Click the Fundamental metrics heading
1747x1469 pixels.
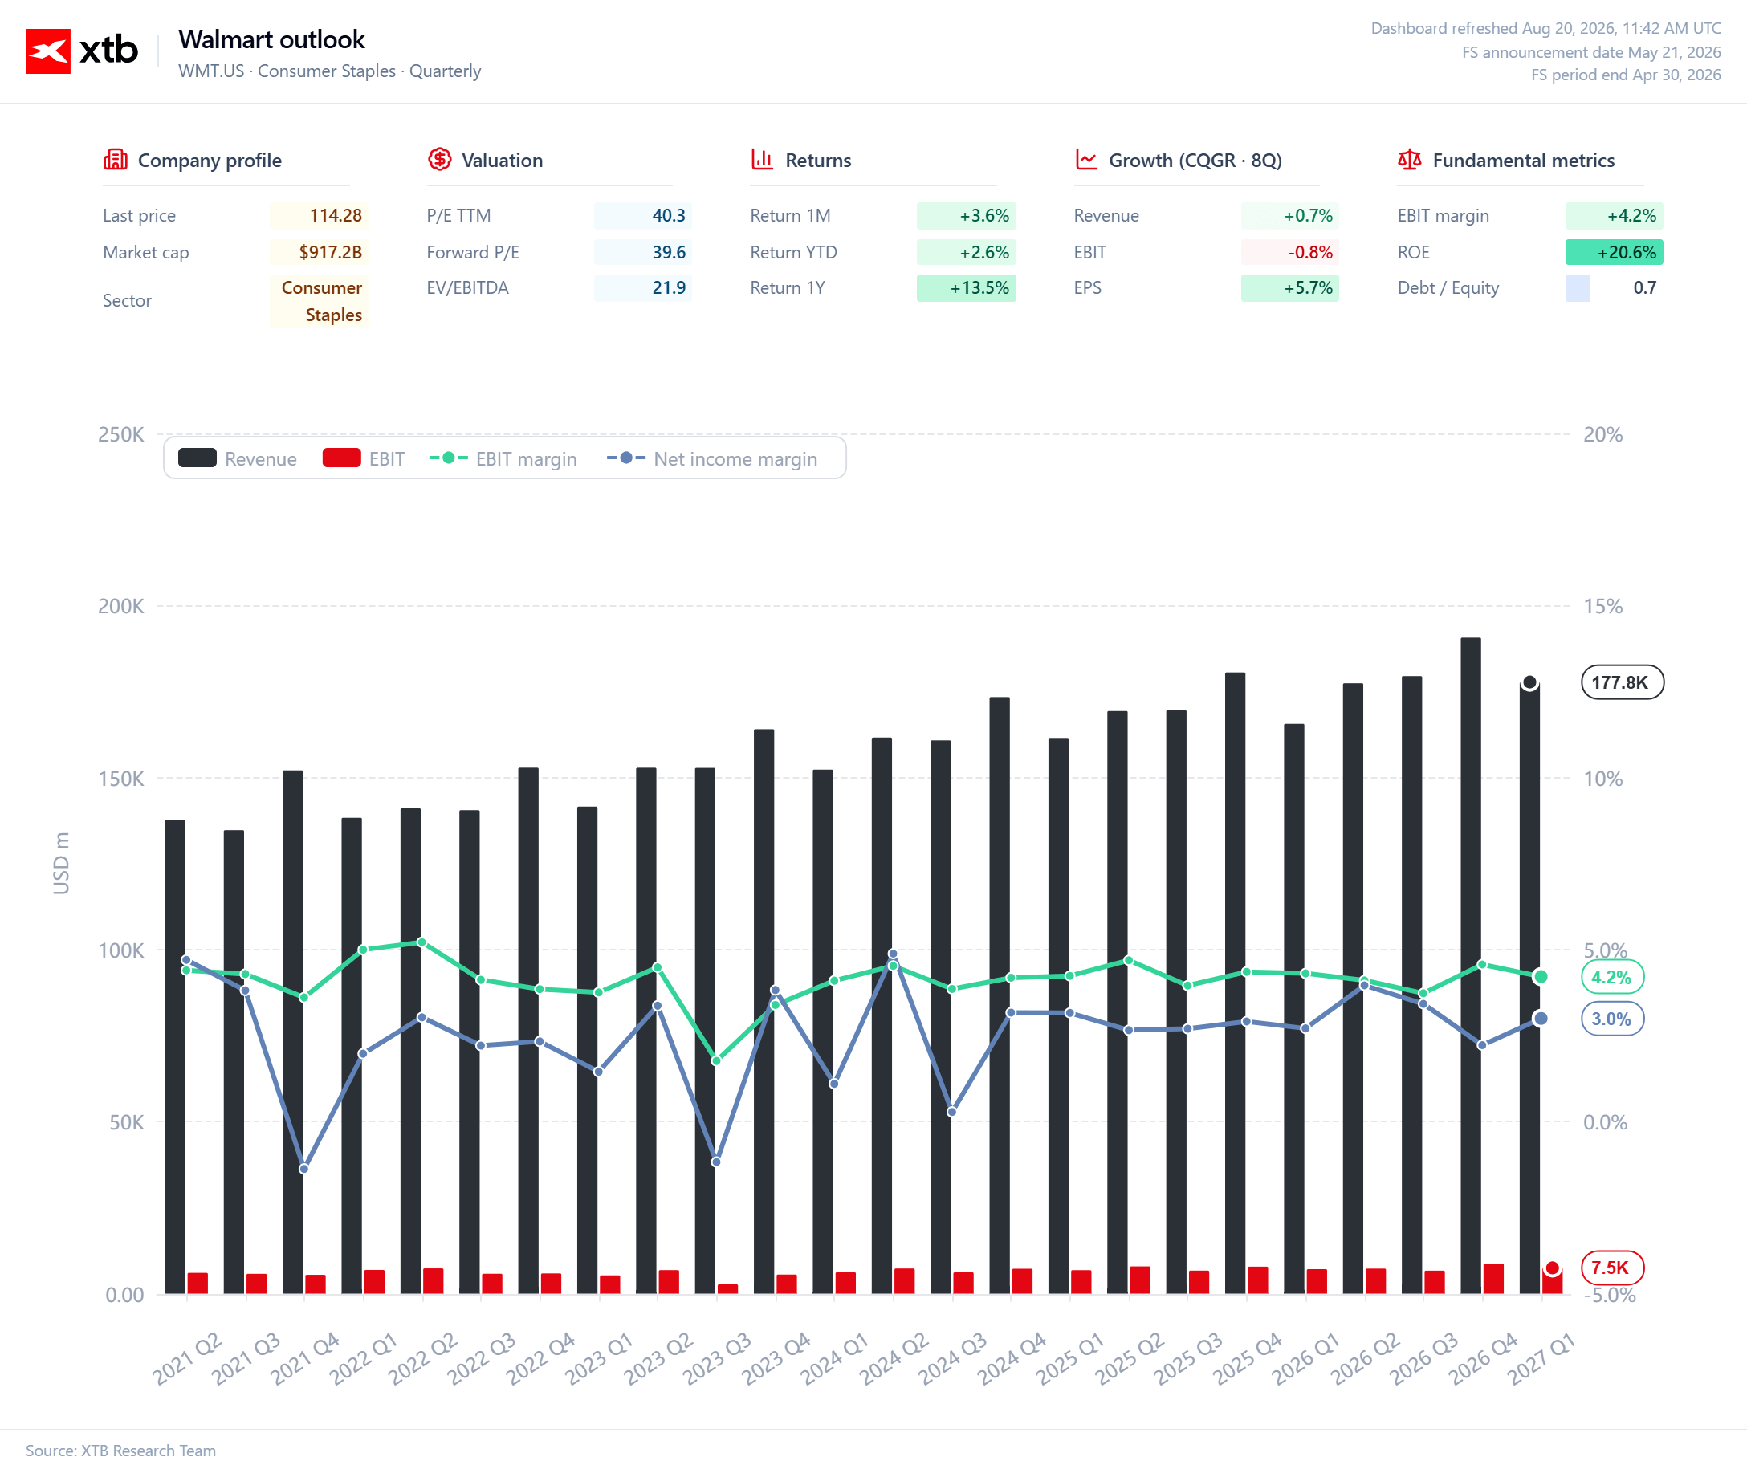pyautogui.click(x=1523, y=161)
